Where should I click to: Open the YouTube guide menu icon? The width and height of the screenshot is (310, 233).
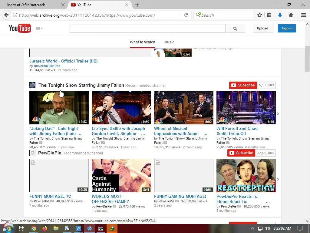(x=39, y=29)
